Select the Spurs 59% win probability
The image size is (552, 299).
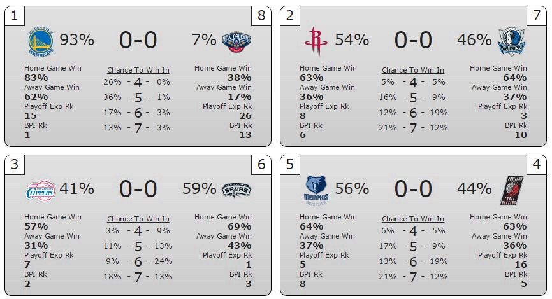click(x=200, y=189)
